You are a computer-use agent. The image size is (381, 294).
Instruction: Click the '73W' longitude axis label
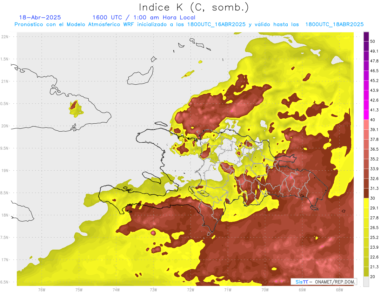[x=153, y=290]
